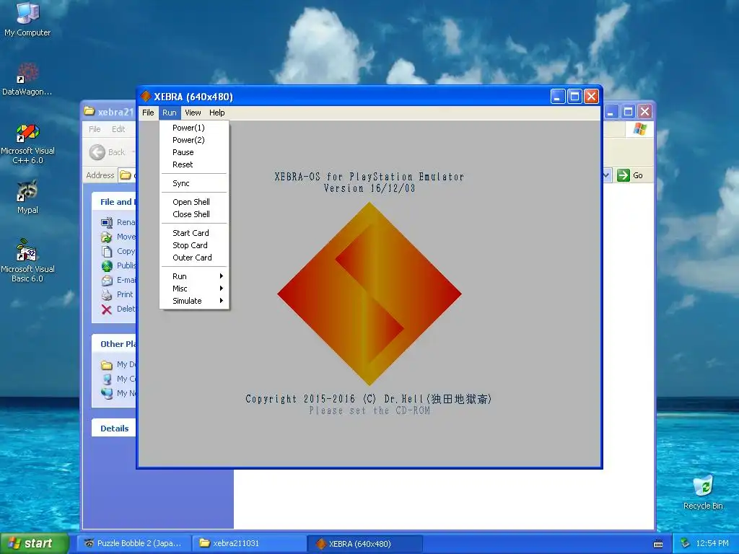Open the File menu in XEBRA
This screenshot has height=554, width=739.
tap(148, 113)
